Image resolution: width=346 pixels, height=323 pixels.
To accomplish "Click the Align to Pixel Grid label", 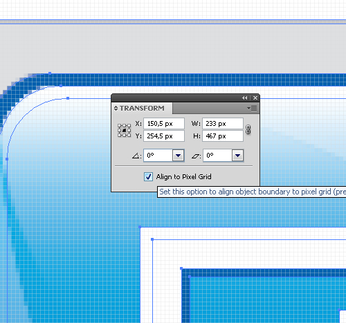I will pos(183,177).
